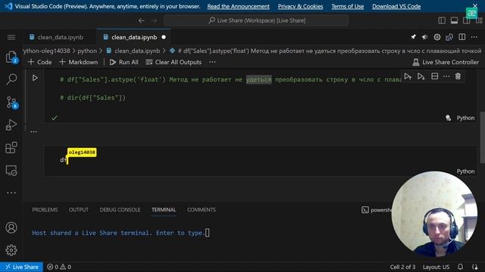Toggle the bottom panel layout
This screenshot has height=272, width=485.
point(454,20)
